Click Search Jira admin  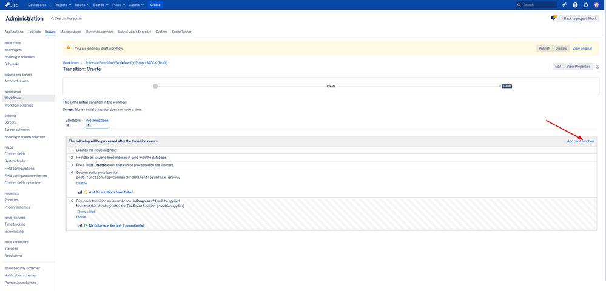(x=67, y=19)
